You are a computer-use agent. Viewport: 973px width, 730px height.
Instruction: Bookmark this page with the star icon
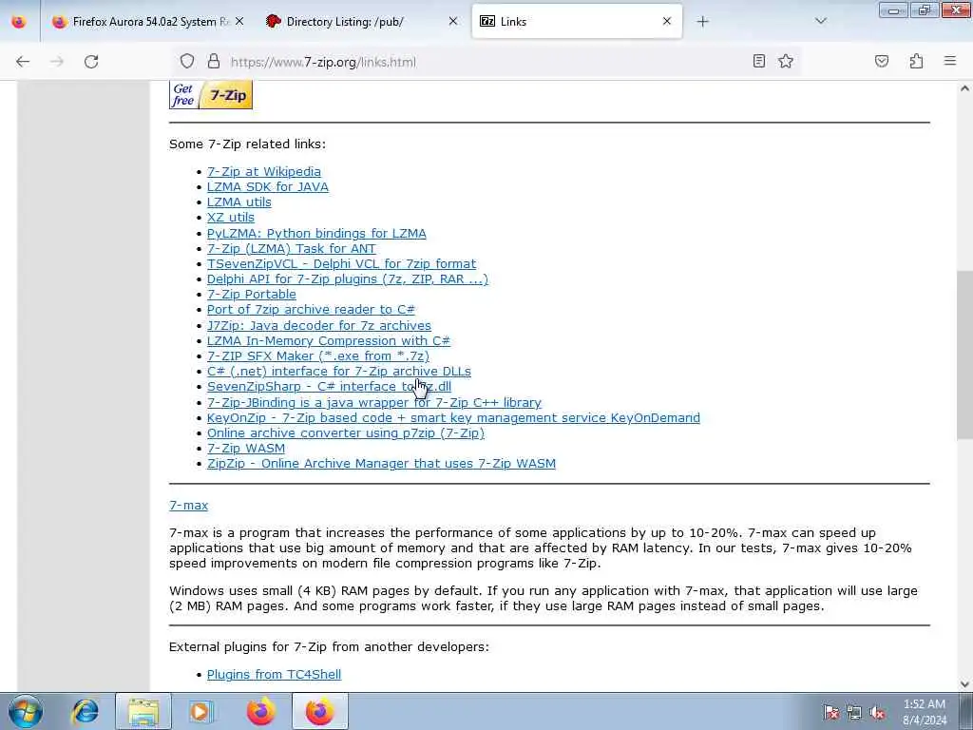click(x=786, y=61)
